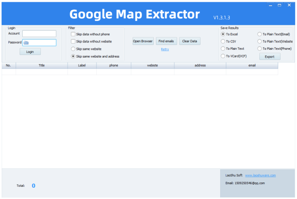This screenshot has height=199, width=297.
Task: Minimize the Google Map Extractor window
Action: [x=271, y=5]
